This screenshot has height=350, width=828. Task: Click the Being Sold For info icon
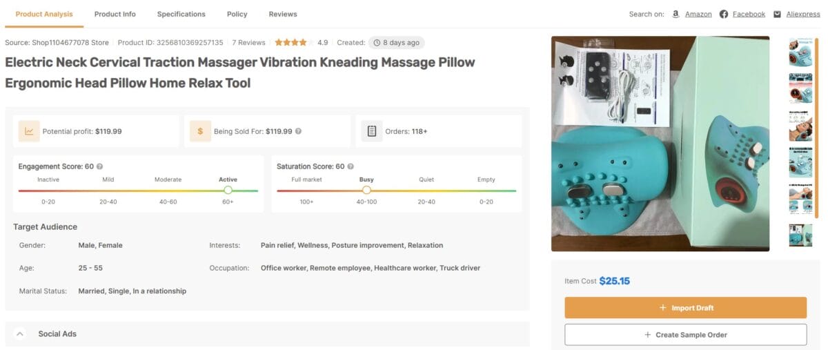point(298,131)
